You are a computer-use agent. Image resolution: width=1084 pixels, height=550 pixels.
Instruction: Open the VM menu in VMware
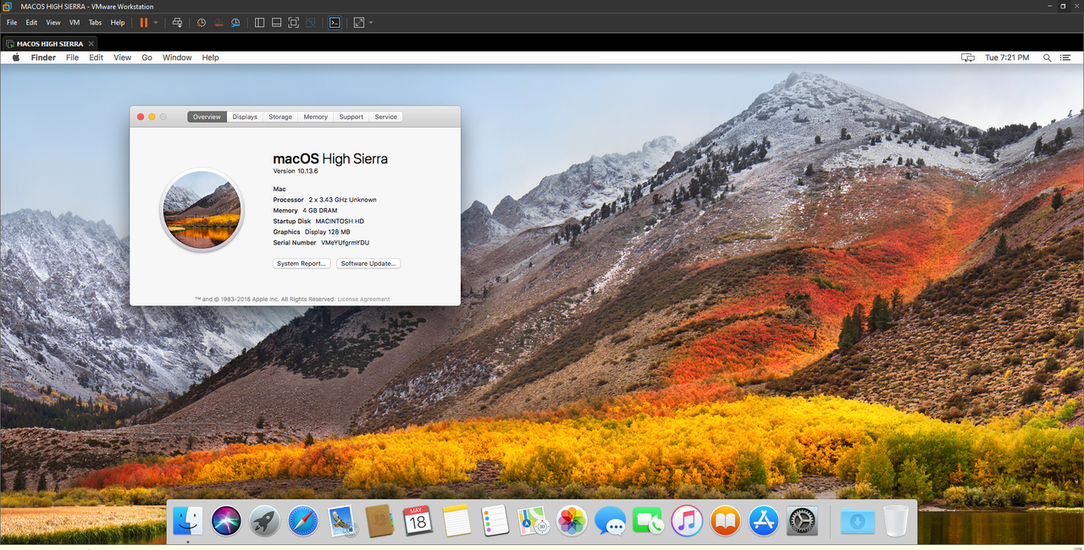75,23
